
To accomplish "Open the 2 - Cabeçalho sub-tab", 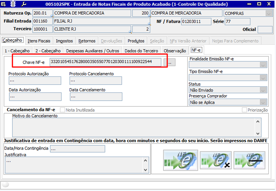I will 48,51.
